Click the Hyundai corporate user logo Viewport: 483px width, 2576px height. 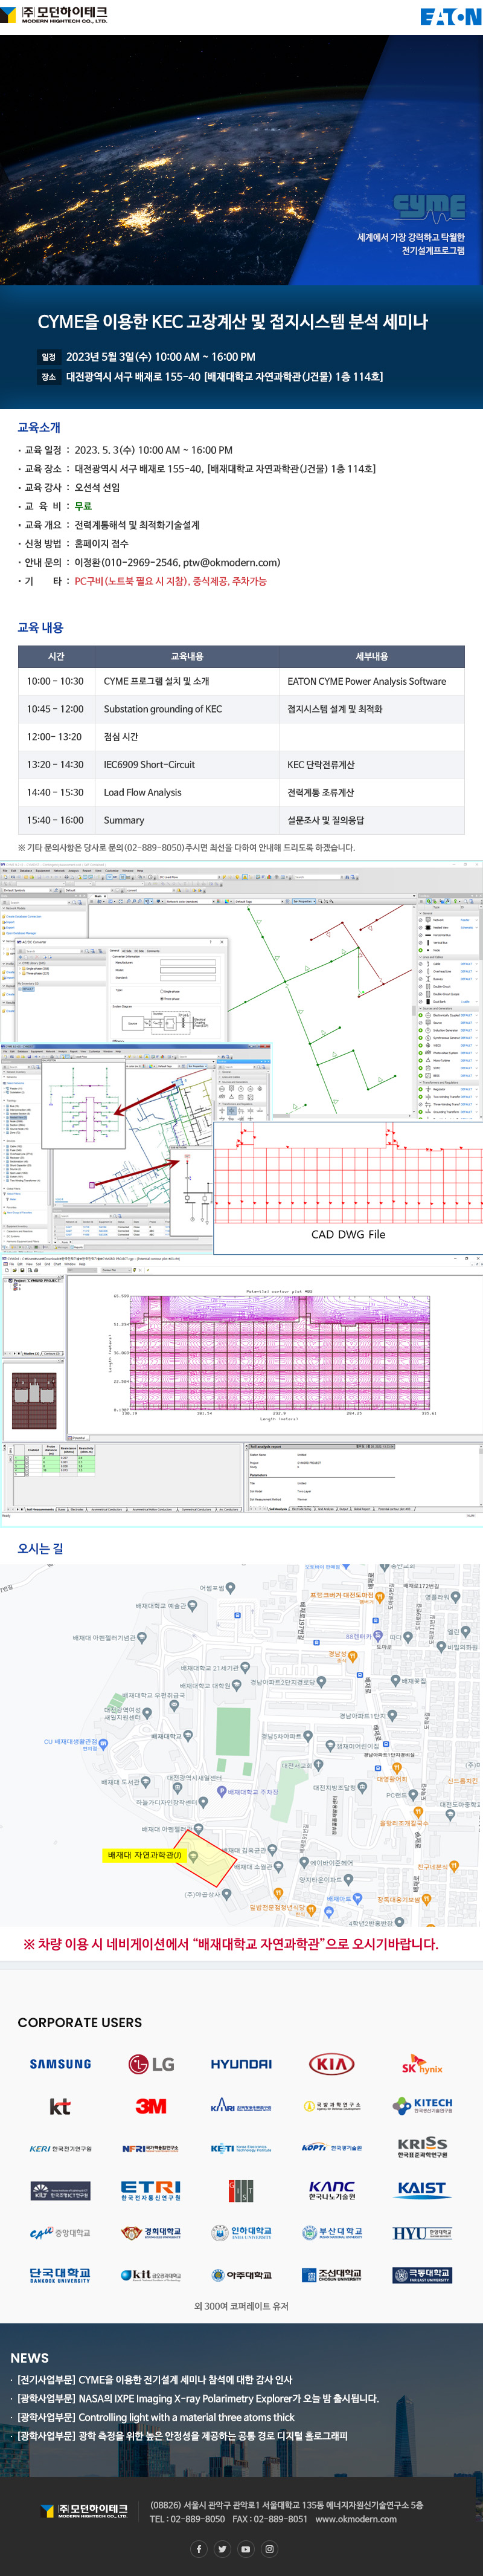241,2063
